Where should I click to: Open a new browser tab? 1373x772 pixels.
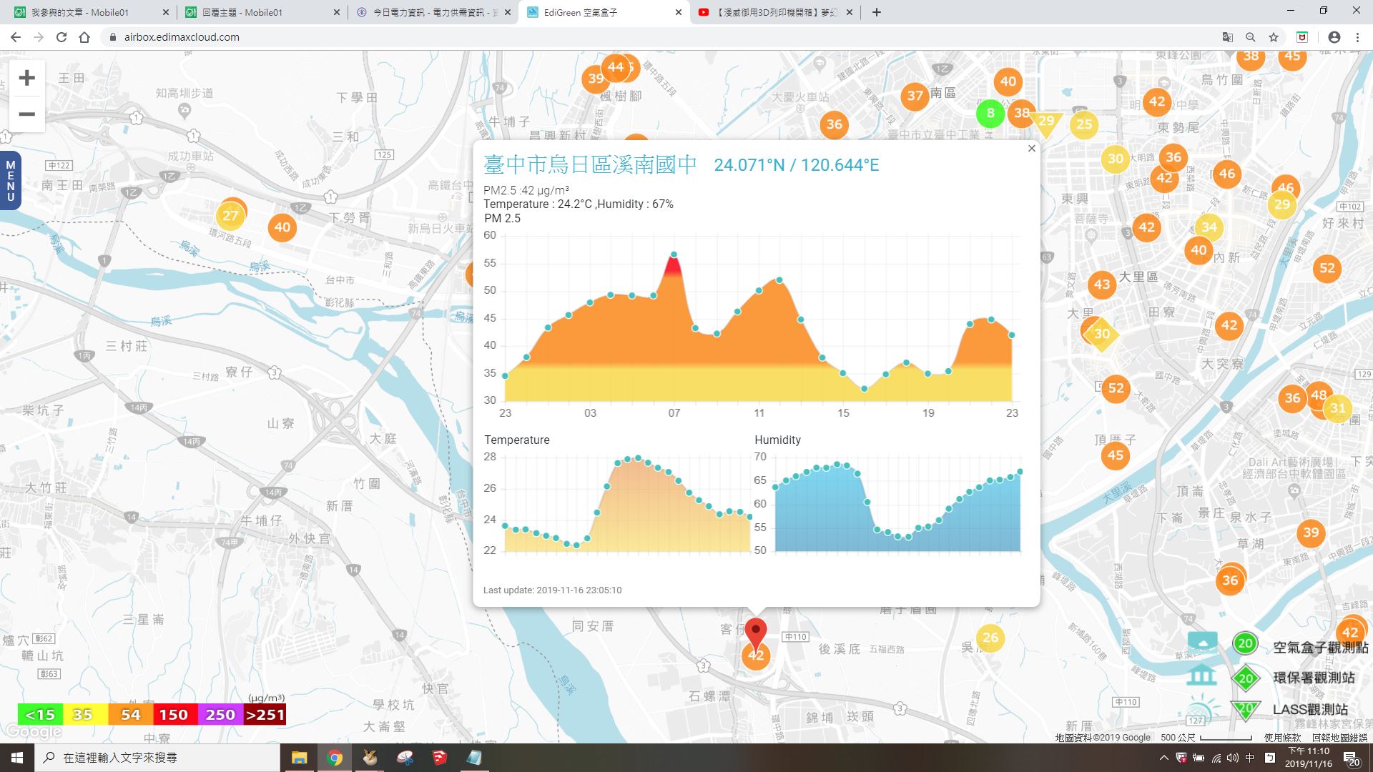point(876,12)
